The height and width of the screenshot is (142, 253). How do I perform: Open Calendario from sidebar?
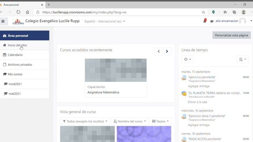pos(25,55)
